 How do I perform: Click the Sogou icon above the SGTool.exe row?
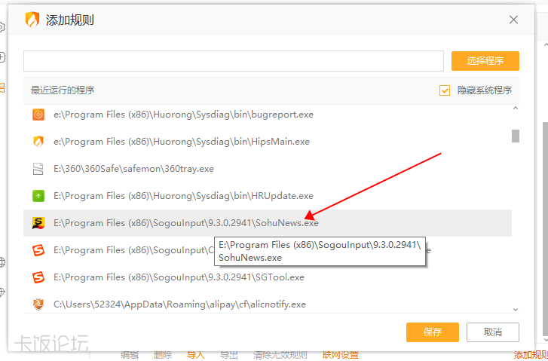[38, 250]
